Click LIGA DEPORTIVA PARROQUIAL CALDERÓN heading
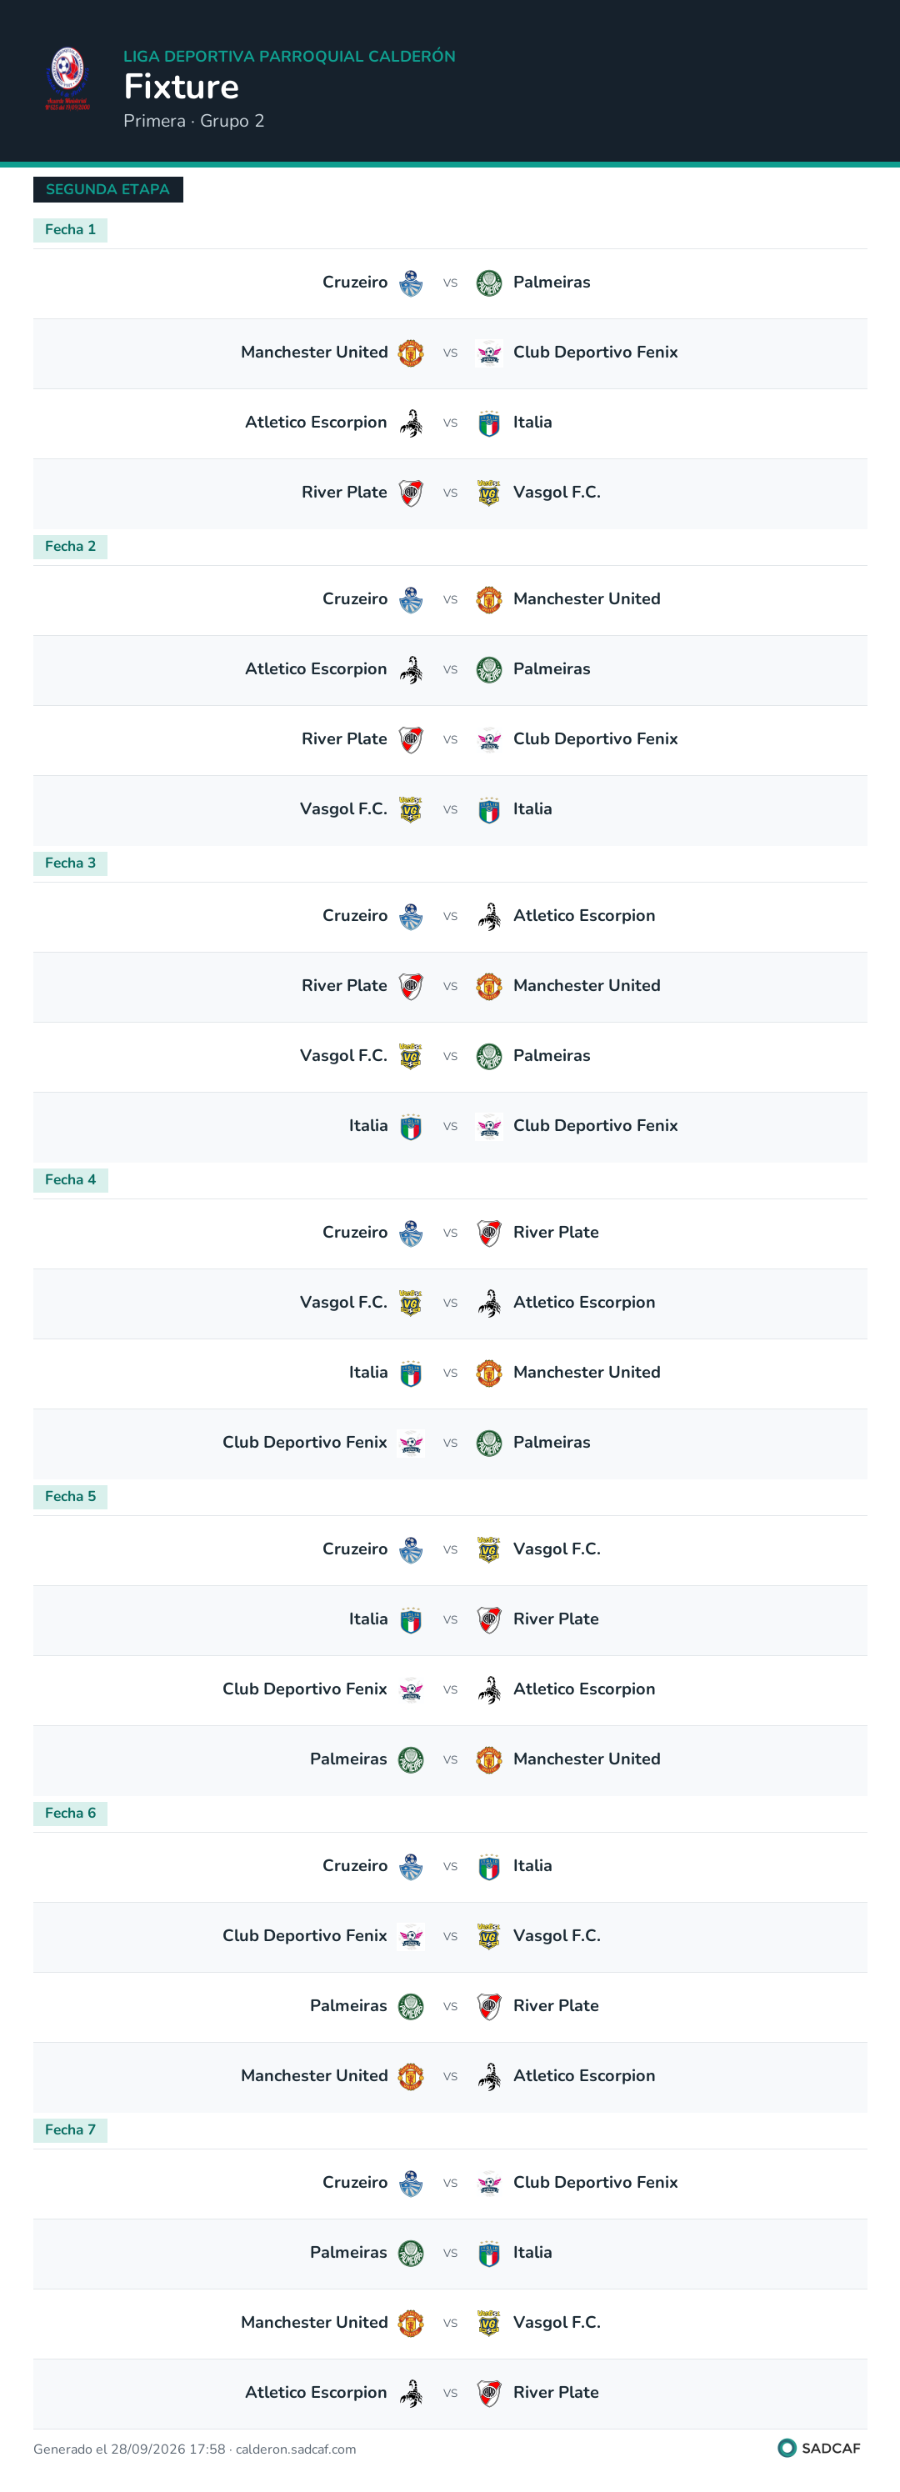Viewport: 900px width, 2492px height. tap(289, 56)
